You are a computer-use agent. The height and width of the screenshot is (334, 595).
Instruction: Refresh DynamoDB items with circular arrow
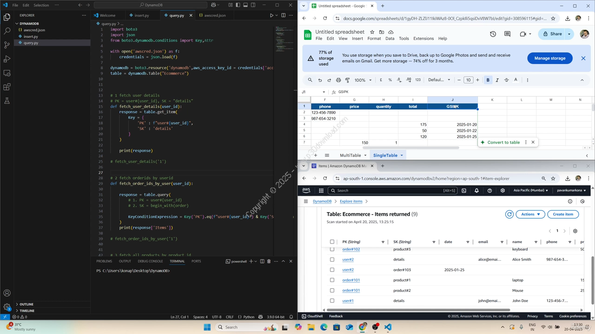(x=509, y=214)
